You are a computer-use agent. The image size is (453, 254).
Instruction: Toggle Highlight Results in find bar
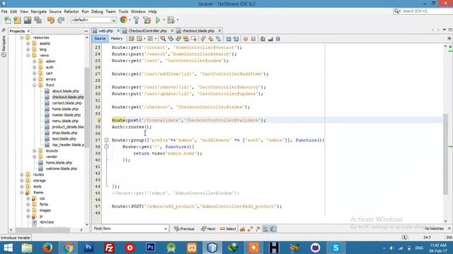click(x=265, y=229)
